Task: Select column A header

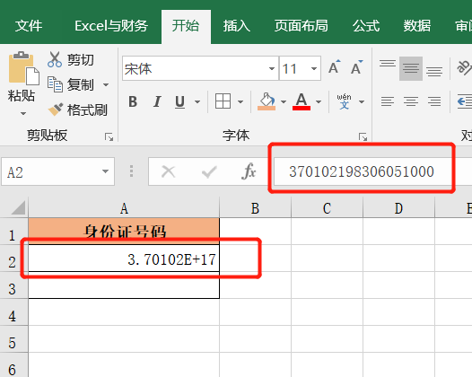Action: 124,208
